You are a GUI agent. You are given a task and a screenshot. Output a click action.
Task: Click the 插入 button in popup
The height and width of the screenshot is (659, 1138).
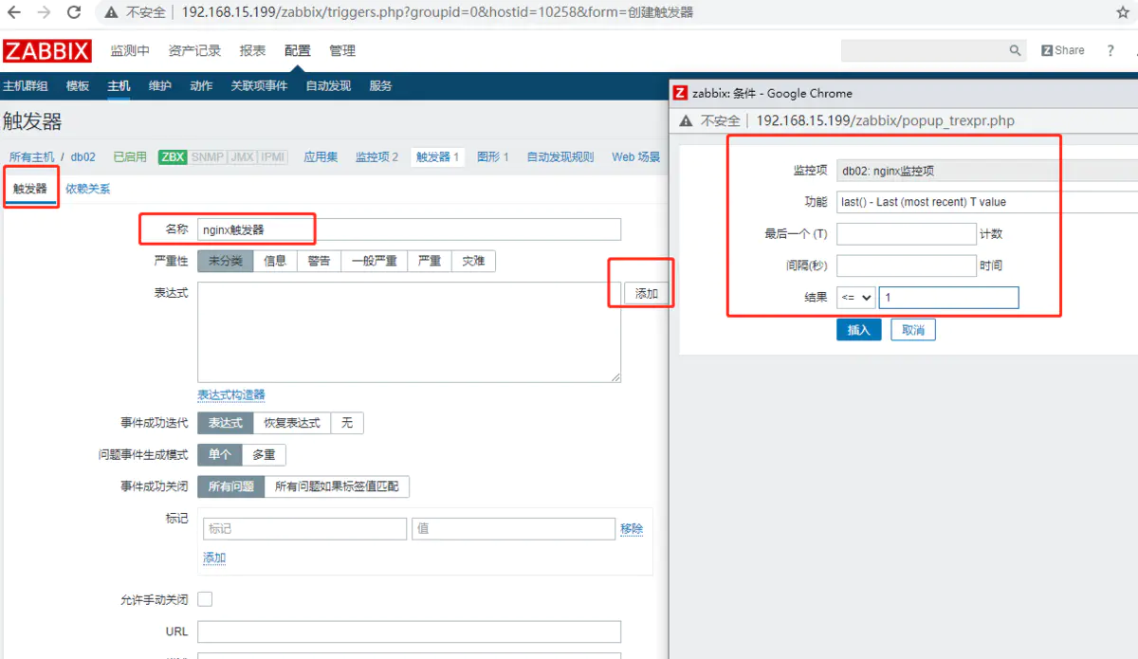[x=859, y=330]
